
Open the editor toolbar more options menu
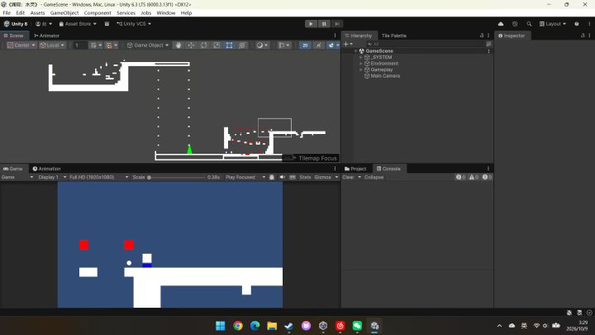589,24
